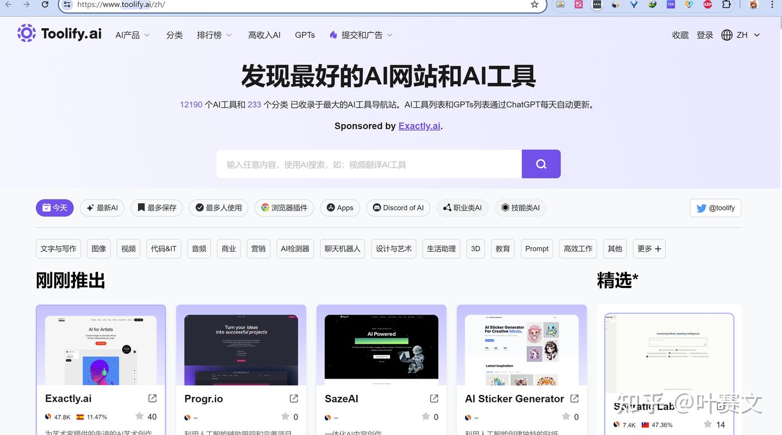Screen dimensions: 782x435
Task: Select the 今天 filter tab
Action: point(55,208)
